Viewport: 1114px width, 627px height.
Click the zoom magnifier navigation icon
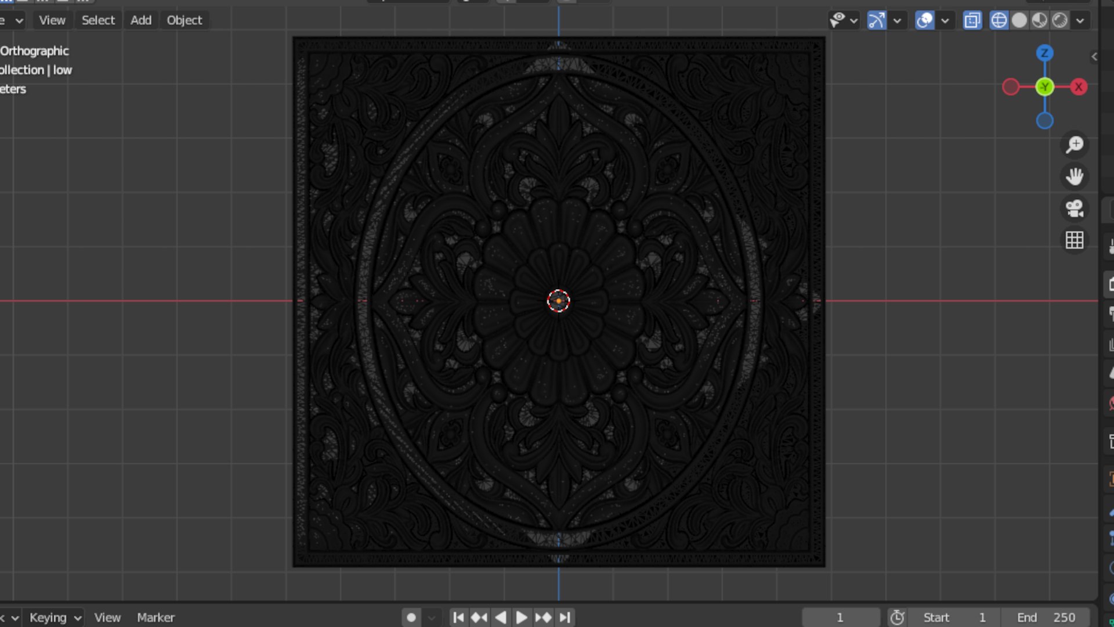click(1075, 145)
